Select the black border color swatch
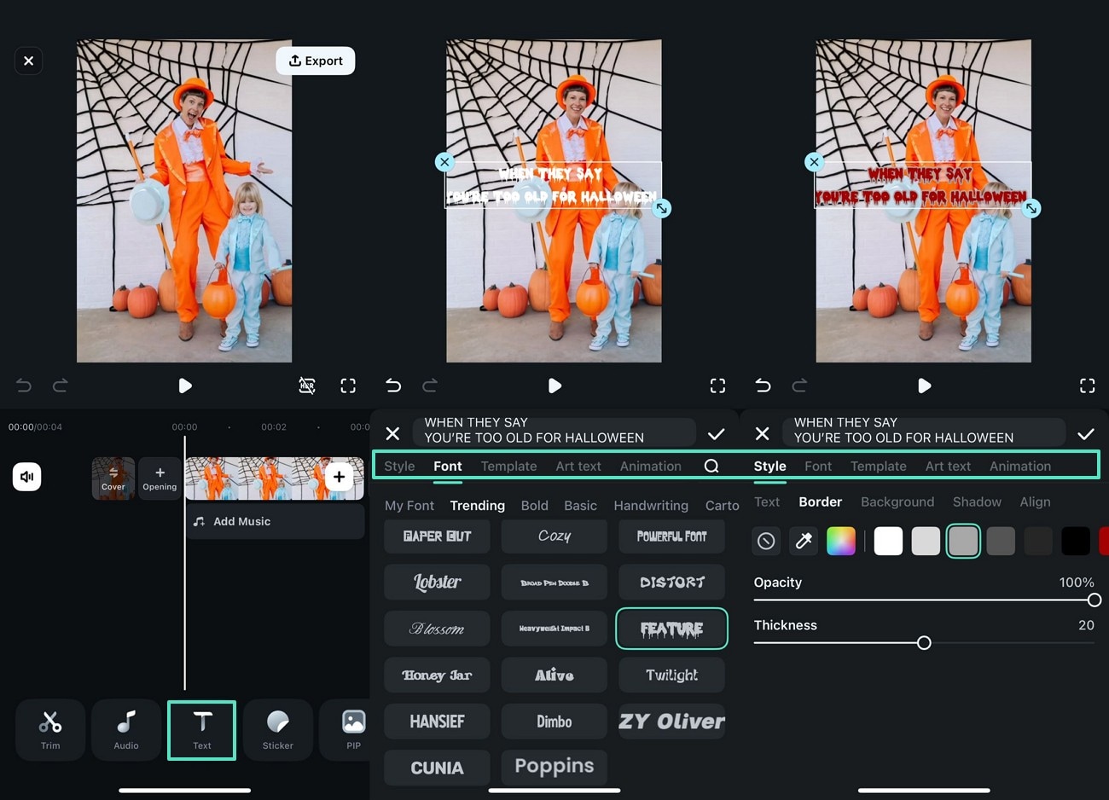 (1076, 541)
